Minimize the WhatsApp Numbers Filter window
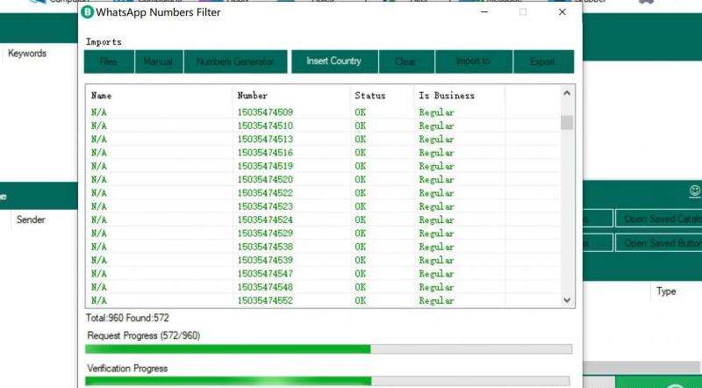702x388 pixels. point(484,12)
